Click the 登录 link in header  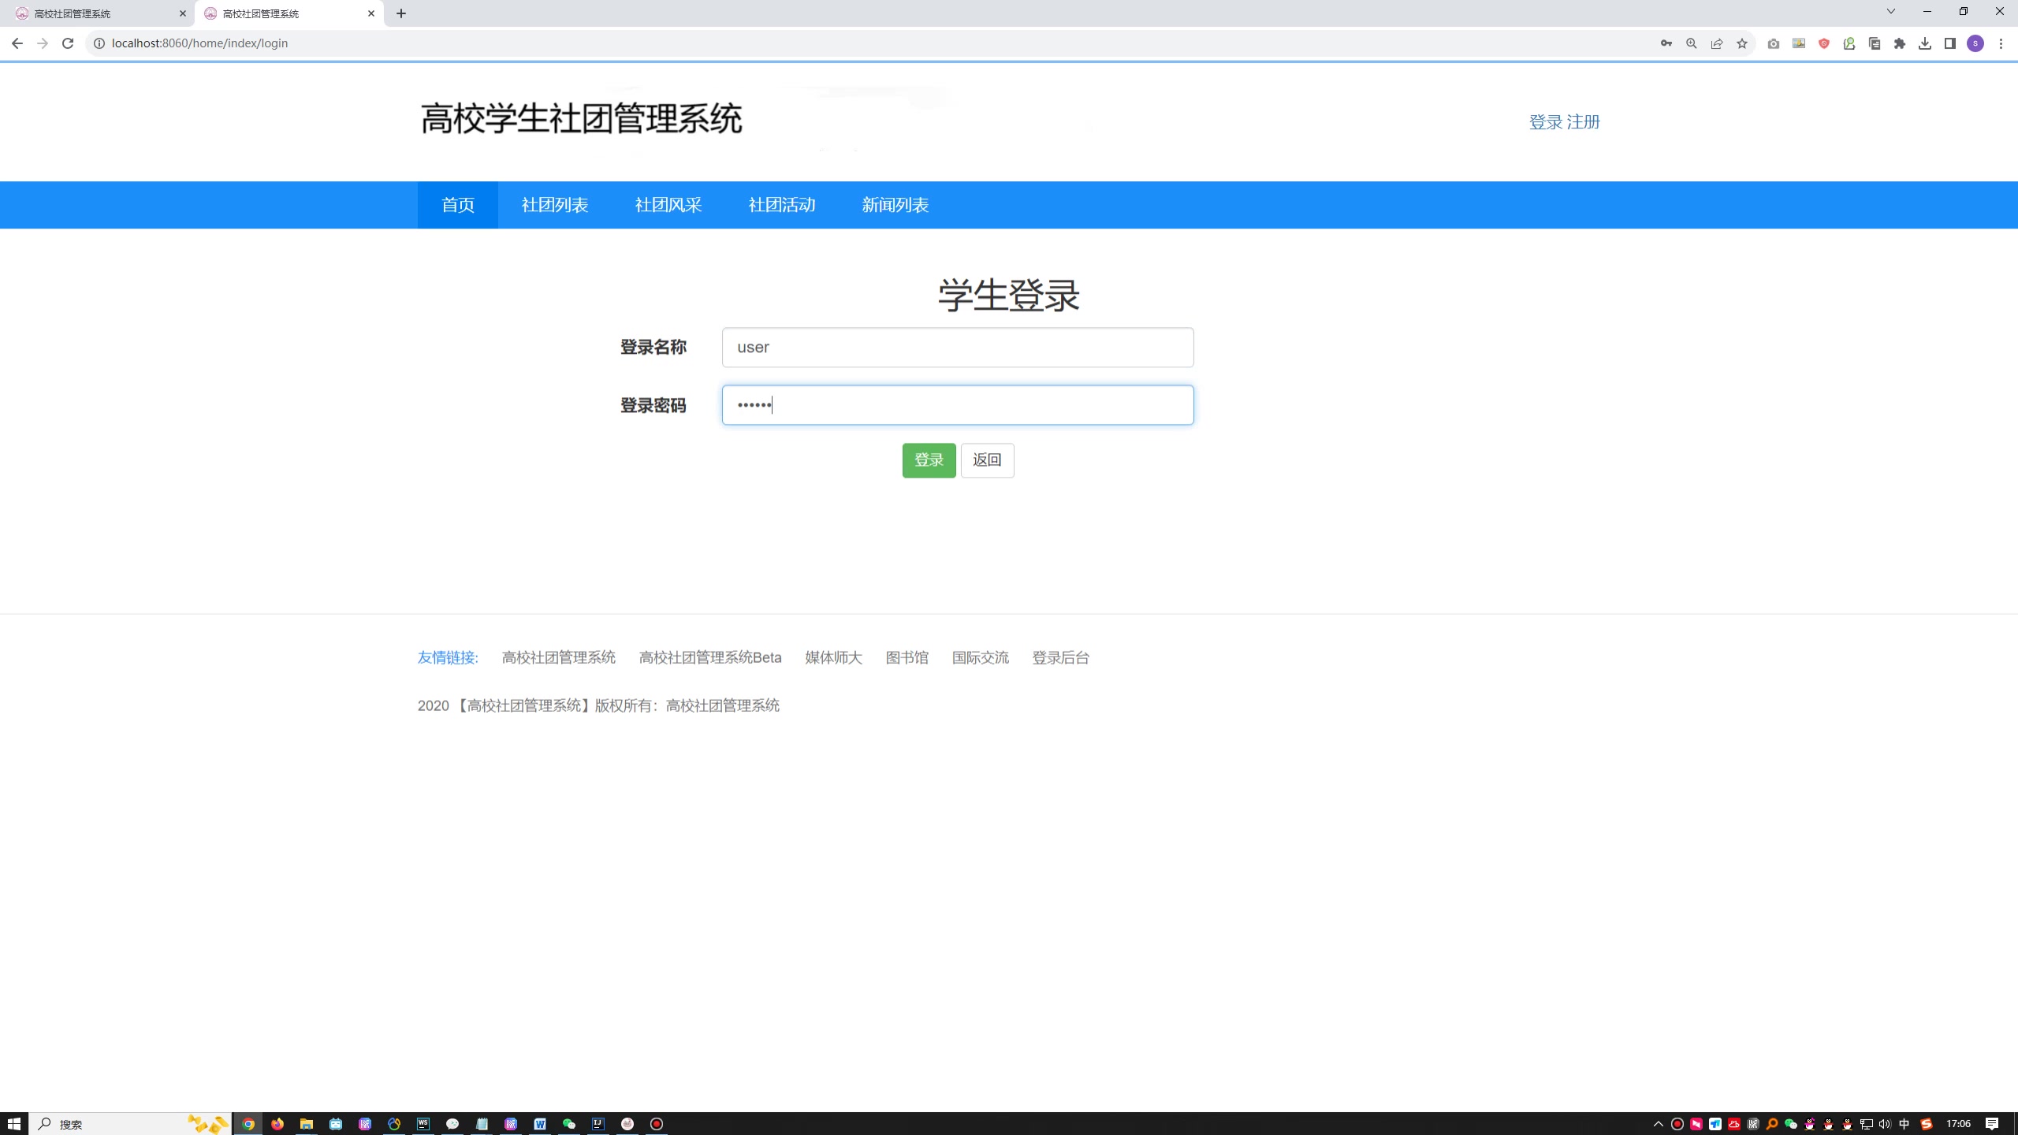click(x=1546, y=122)
